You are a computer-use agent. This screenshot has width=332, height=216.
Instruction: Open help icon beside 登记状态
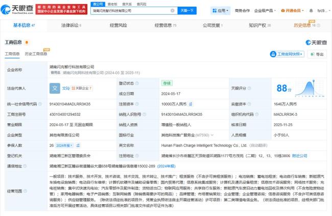137,83
